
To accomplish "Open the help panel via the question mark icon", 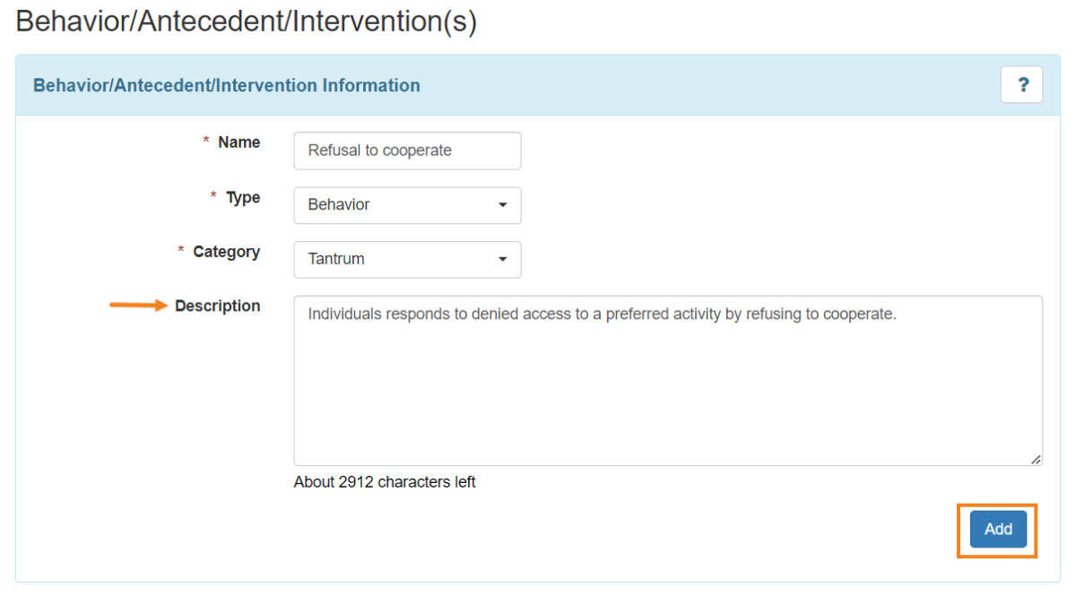I will (1021, 84).
